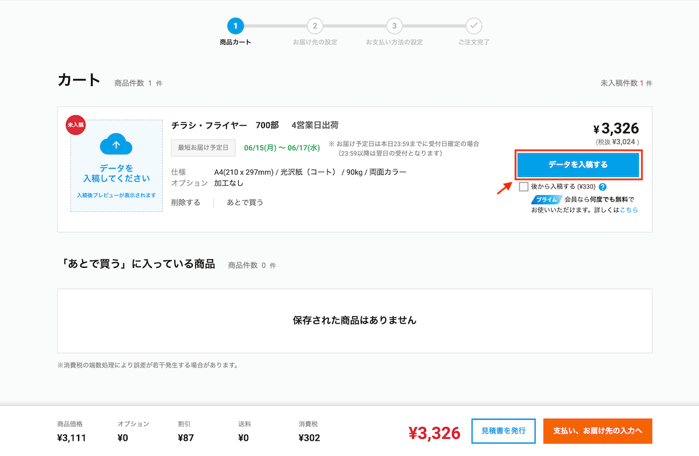Click the checkmark step circle ご注文完了
This screenshot has height=456, width=699.
coord(474,26)
